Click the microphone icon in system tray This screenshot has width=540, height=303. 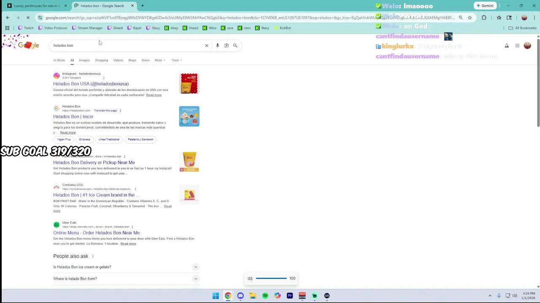[x=499, y=296]
